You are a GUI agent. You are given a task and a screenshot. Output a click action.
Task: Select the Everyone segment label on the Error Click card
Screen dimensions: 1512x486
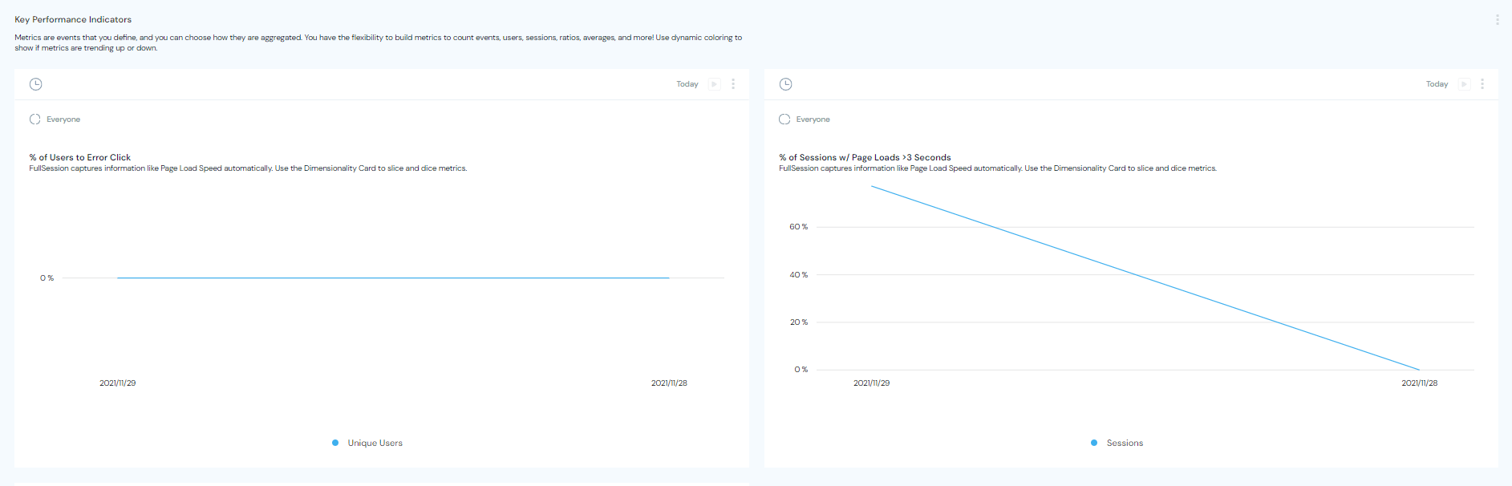click(x=63, y=119)
